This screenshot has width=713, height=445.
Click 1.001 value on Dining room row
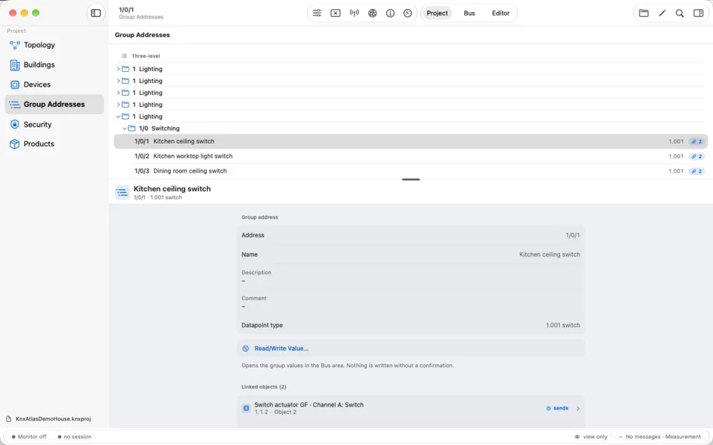(x=676, y=171)
